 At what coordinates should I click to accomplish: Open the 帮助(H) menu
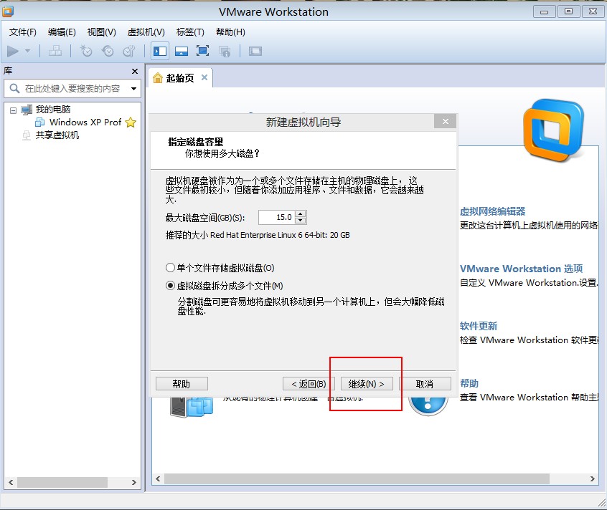coord(230,32)
